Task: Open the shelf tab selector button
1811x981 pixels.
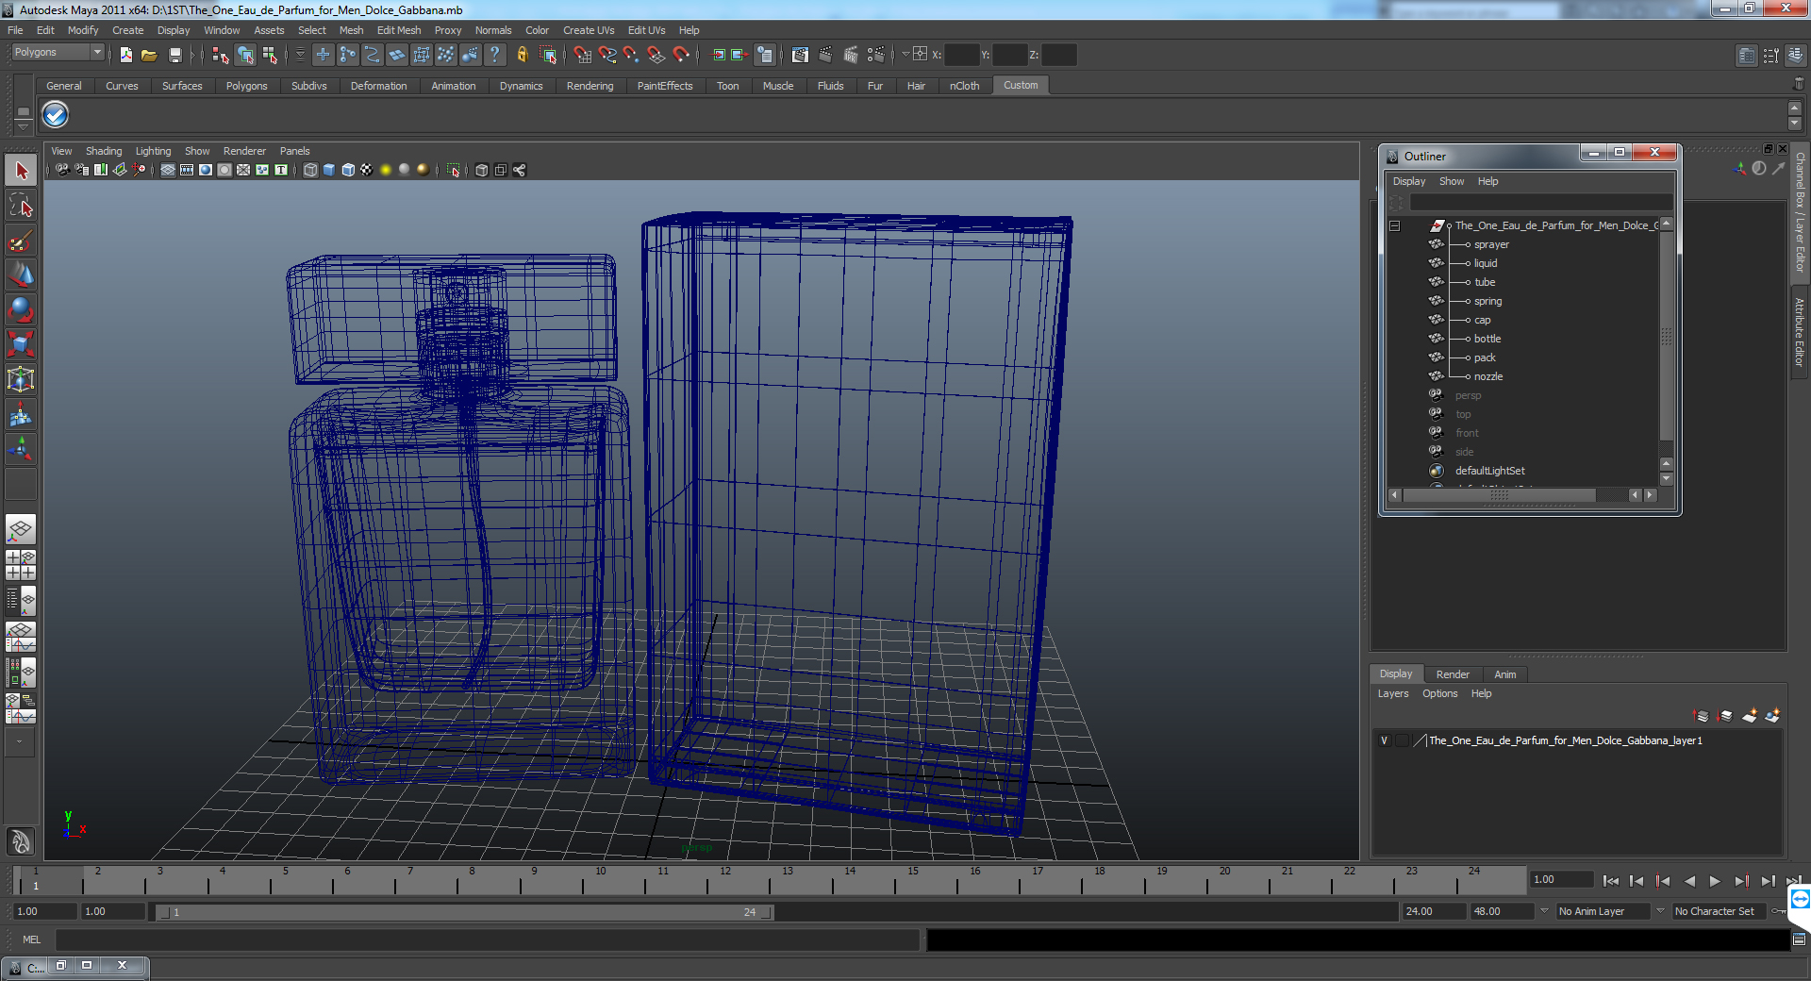Action: tap(23, 112)
